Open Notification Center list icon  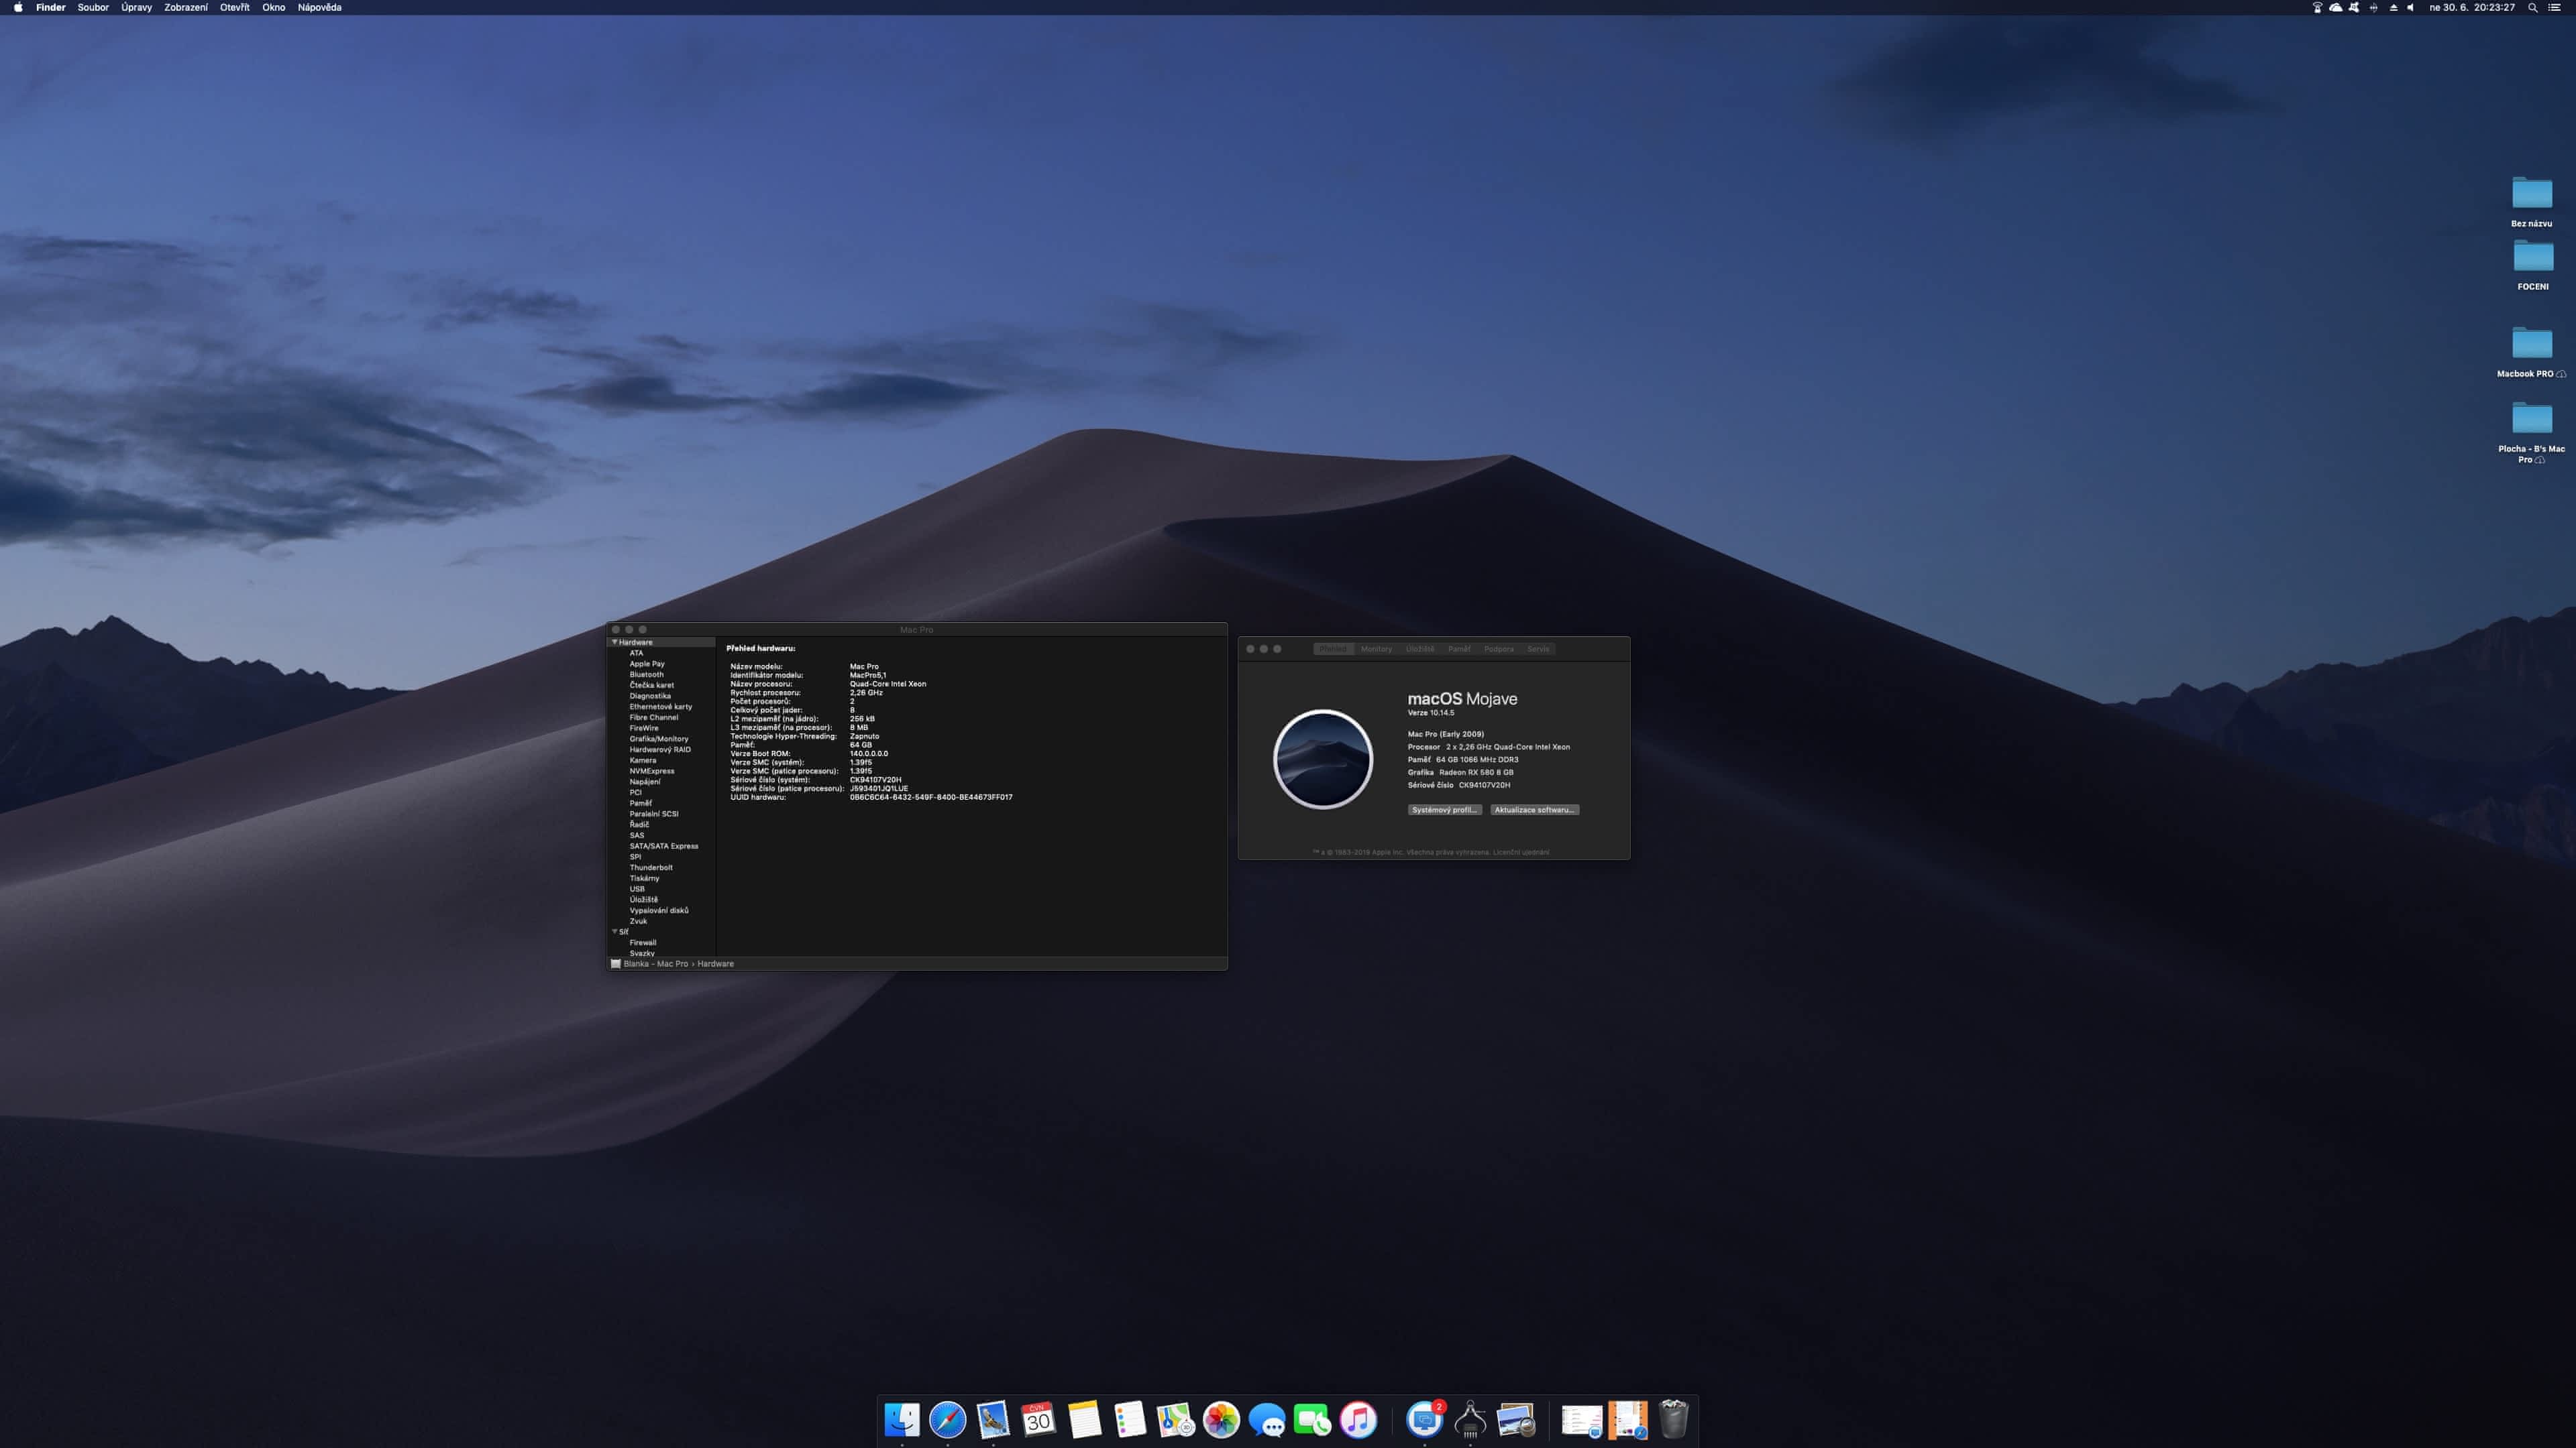click(x=2555, y=7)
